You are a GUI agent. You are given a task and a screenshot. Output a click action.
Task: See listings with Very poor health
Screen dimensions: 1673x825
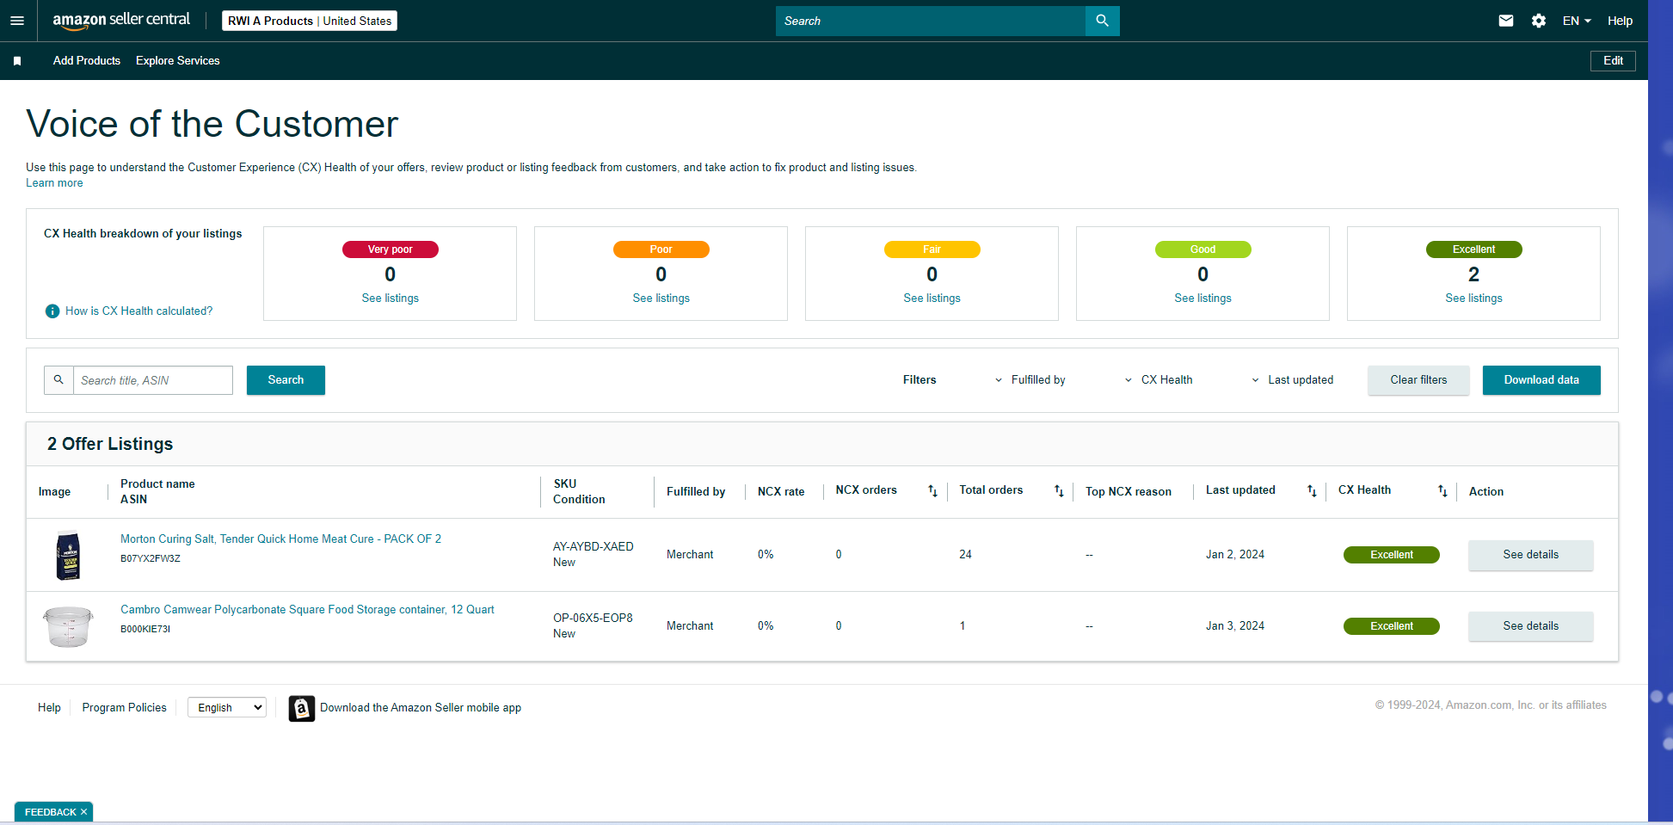tap(391, 299)
